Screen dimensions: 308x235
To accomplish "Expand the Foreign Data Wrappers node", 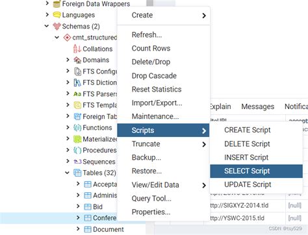I will tap(47, 3).
